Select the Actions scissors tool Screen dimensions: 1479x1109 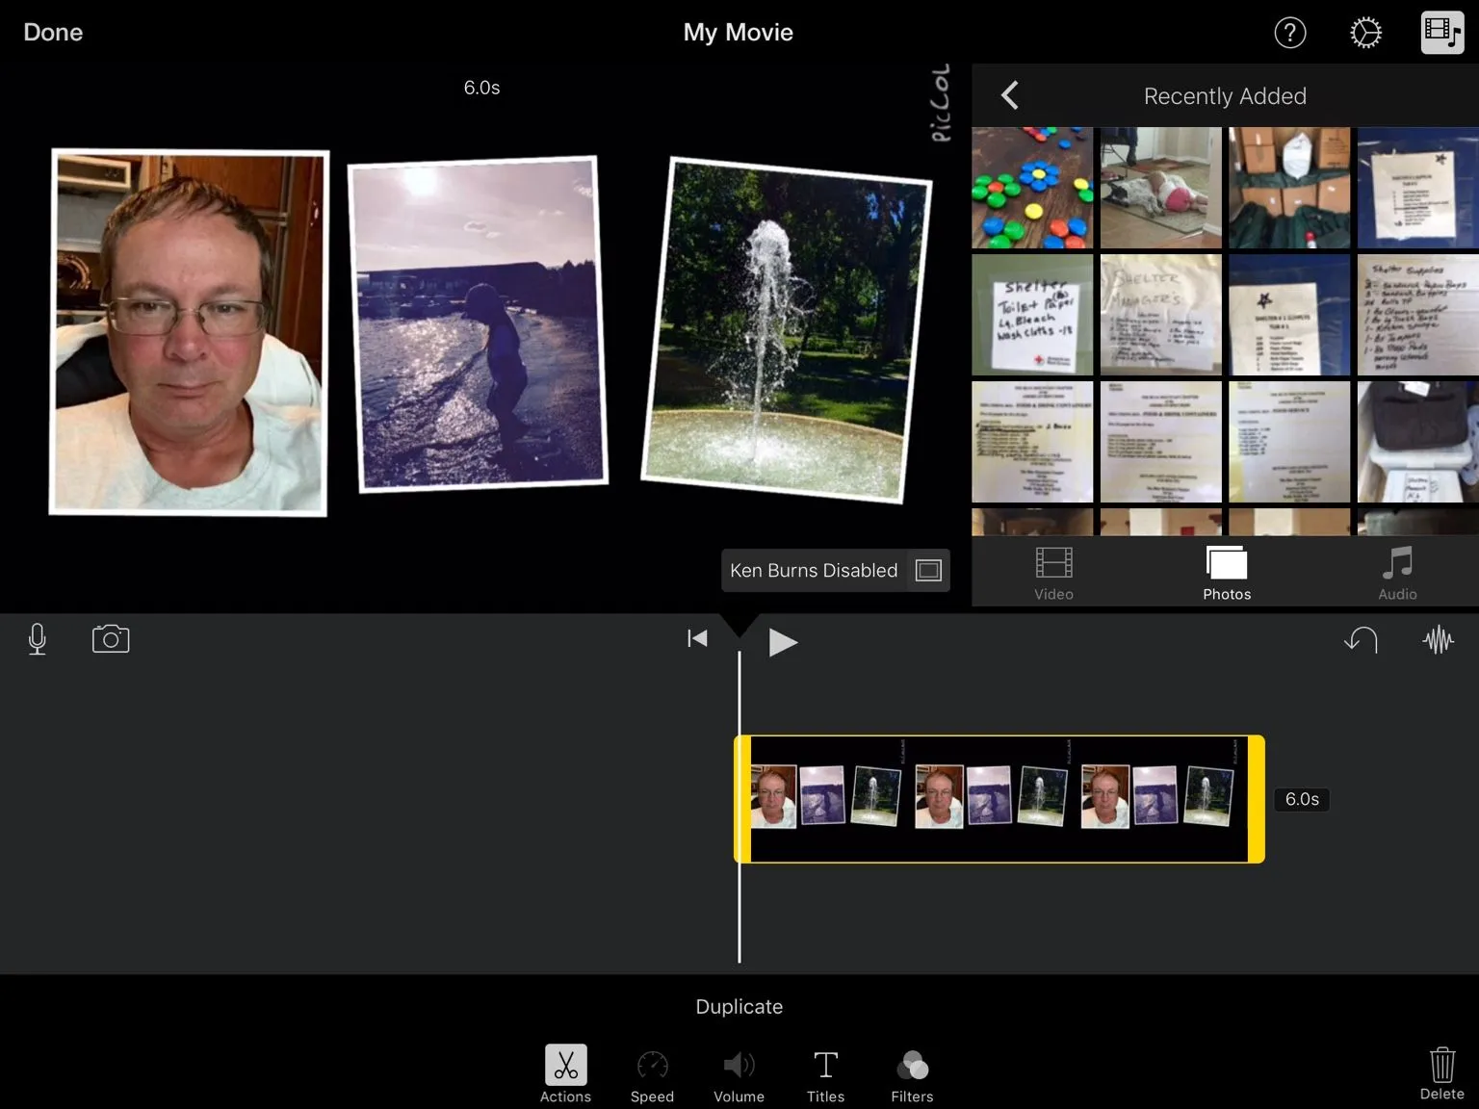[565, 1073]
